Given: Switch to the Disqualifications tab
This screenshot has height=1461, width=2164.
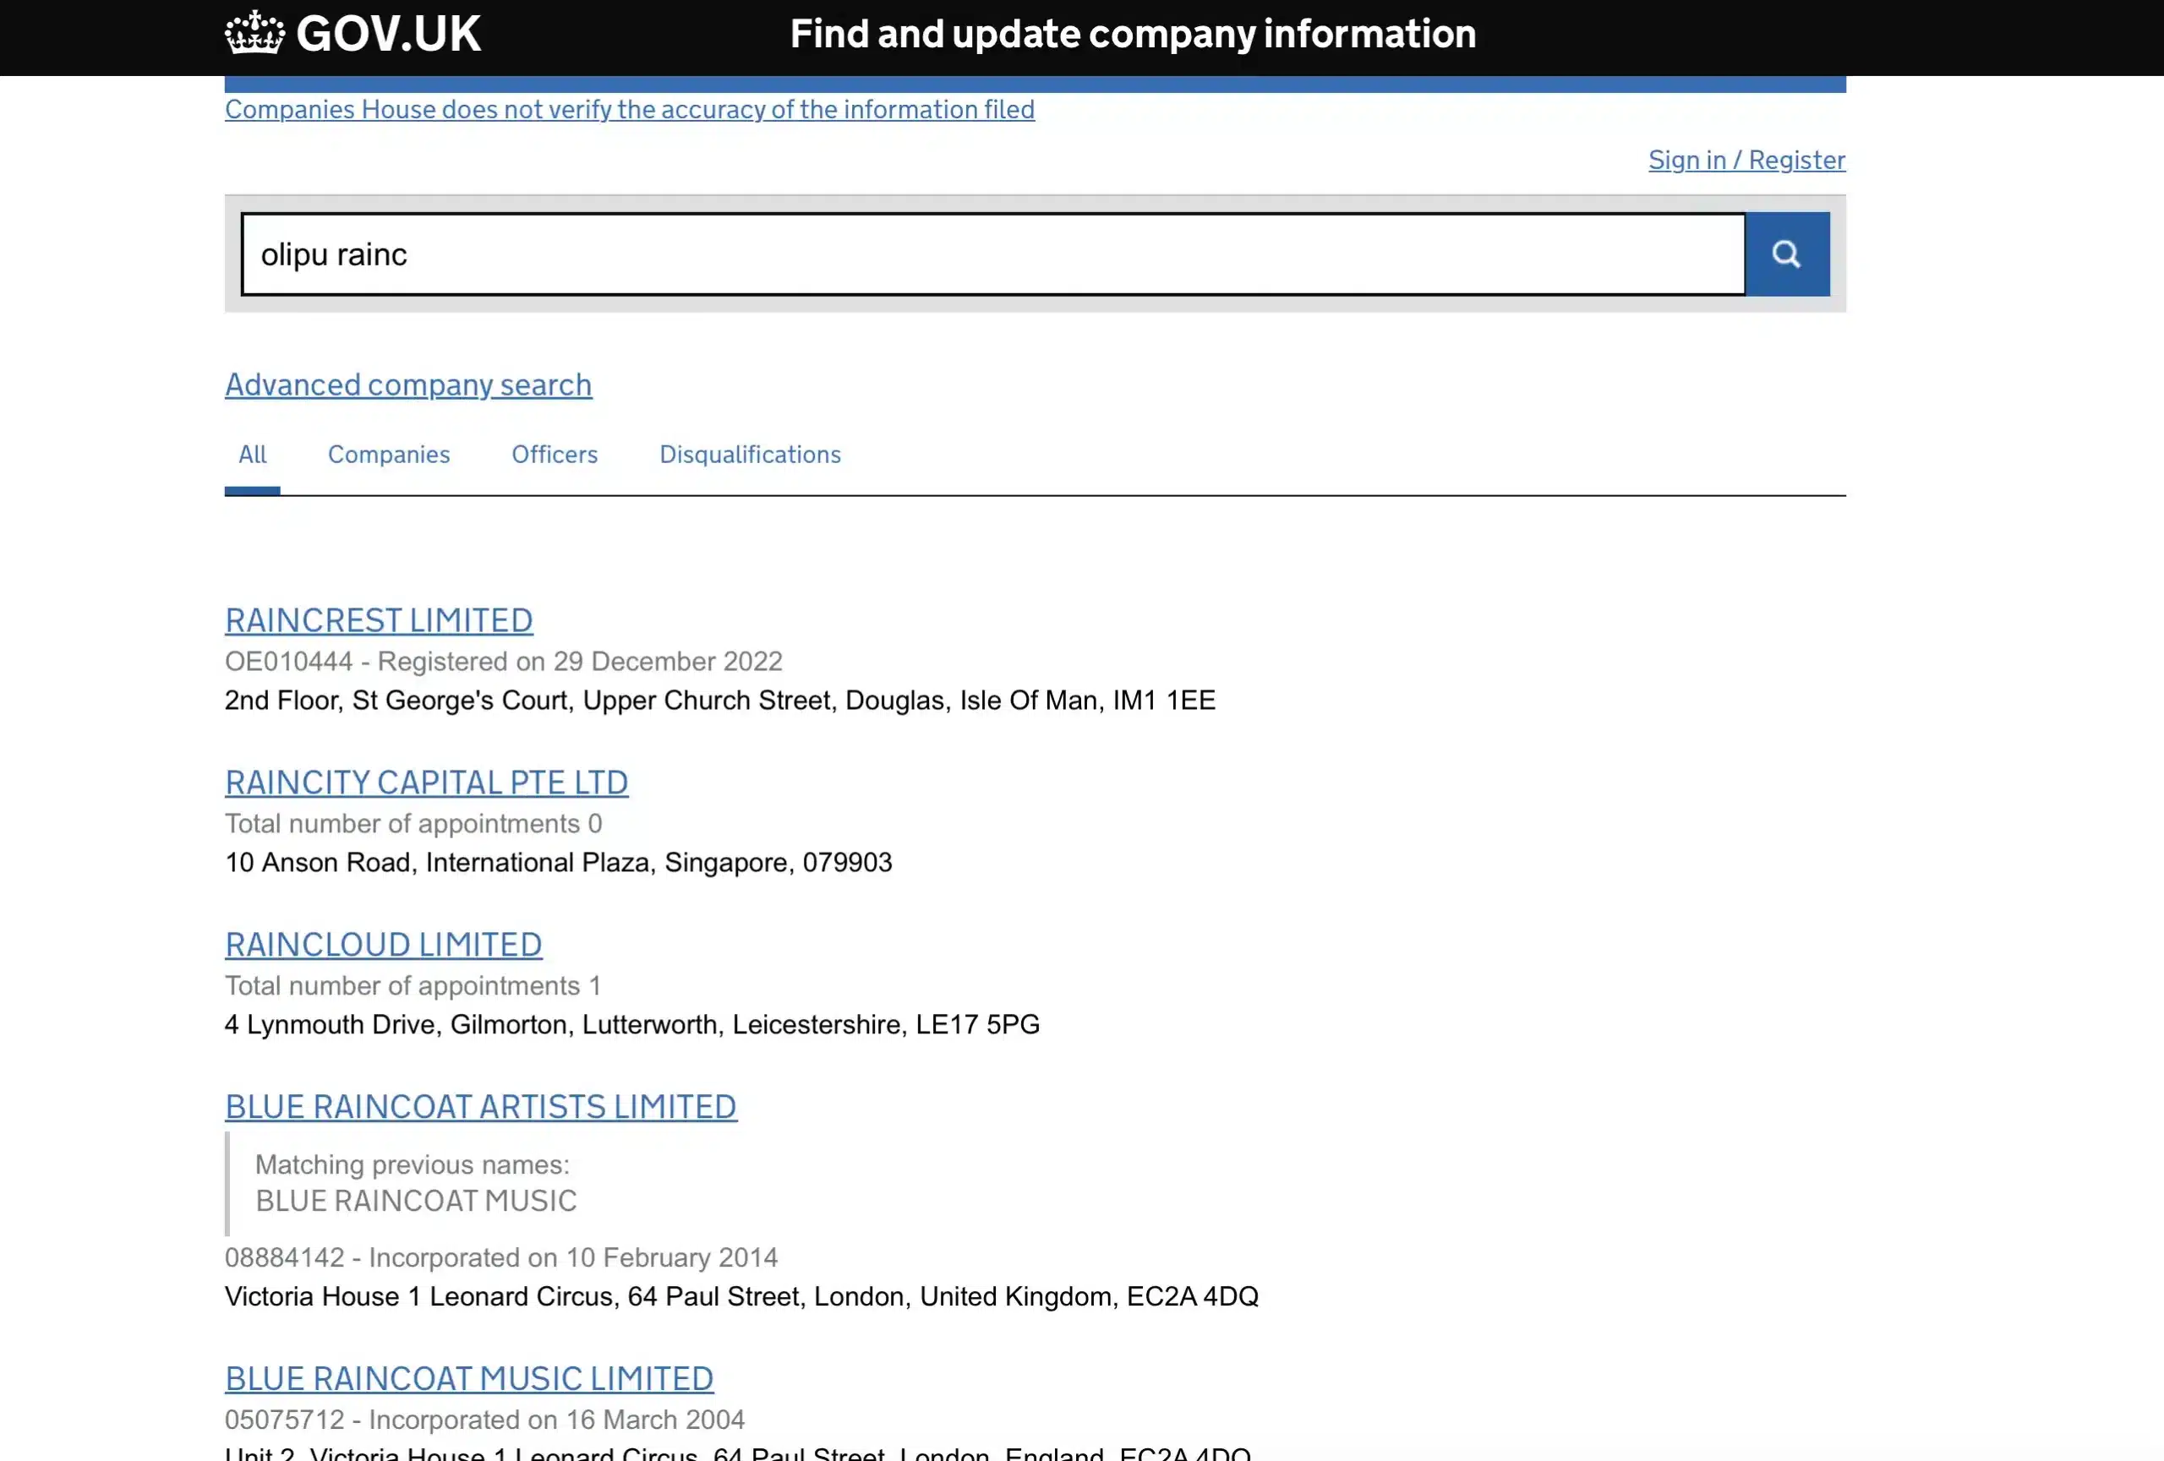Looking at the screenshot, I should tap(751, 454).
